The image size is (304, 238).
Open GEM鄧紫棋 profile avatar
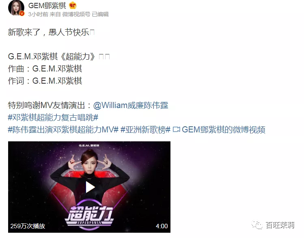click(x=16, y=8)
